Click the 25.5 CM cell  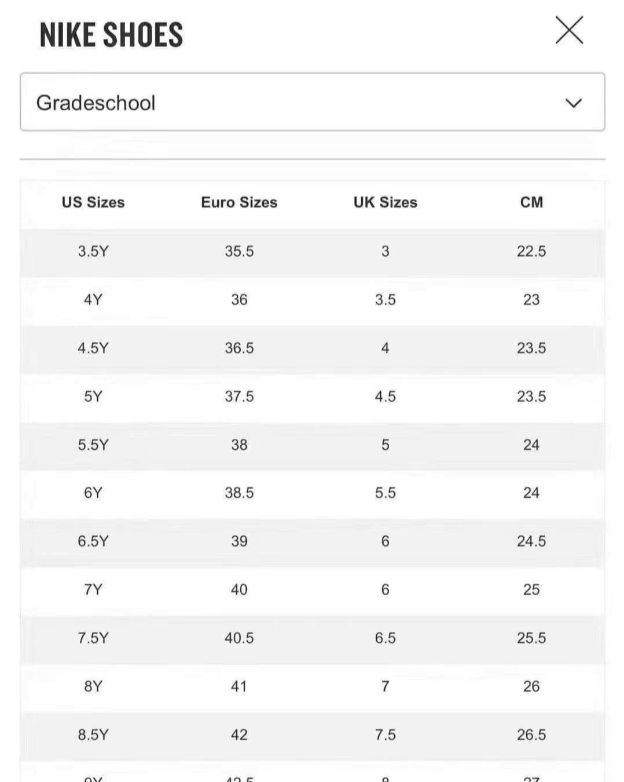pos(531,638)
